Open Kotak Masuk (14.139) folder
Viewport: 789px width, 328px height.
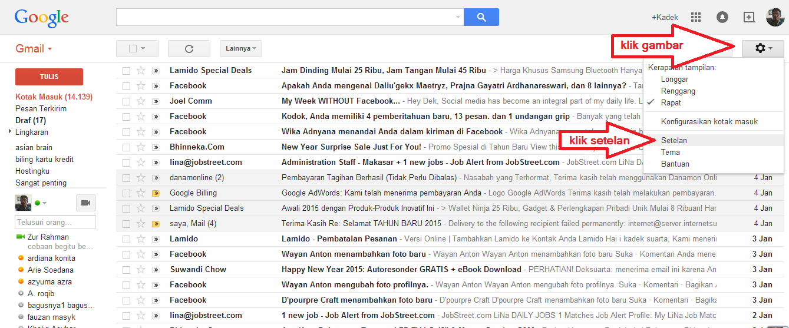point(54,97)
